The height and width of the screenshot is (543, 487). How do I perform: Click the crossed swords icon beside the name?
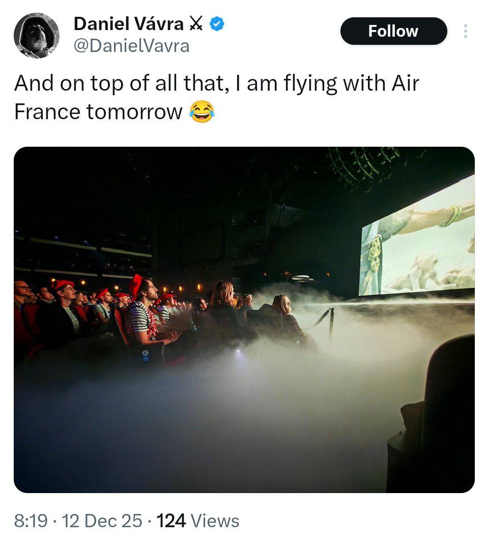coord(195,23)
